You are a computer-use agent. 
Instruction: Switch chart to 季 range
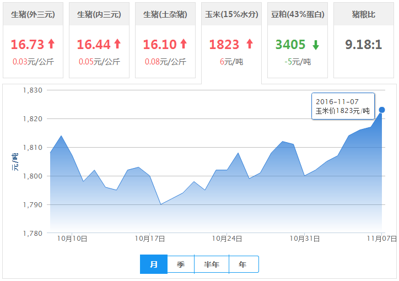(x=181, y=264)
